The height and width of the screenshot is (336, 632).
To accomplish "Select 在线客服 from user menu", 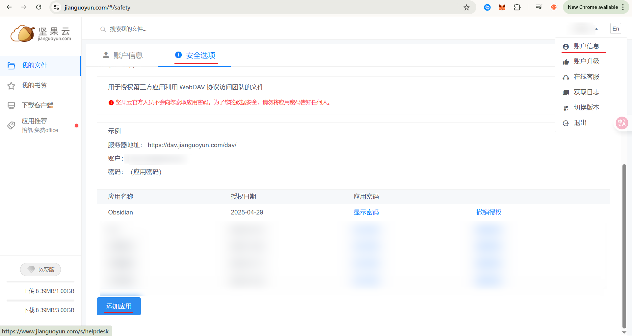I will (586, 77).
